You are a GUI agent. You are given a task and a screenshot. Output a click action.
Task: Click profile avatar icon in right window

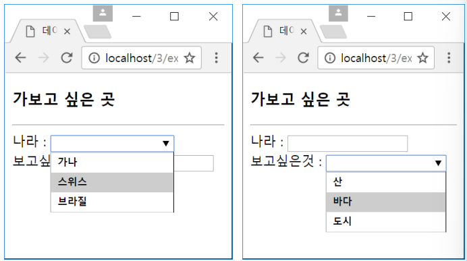click(338, 13)
